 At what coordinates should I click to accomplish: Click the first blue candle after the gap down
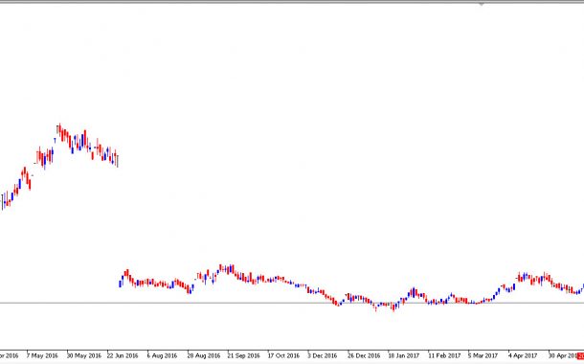[120, 284]
